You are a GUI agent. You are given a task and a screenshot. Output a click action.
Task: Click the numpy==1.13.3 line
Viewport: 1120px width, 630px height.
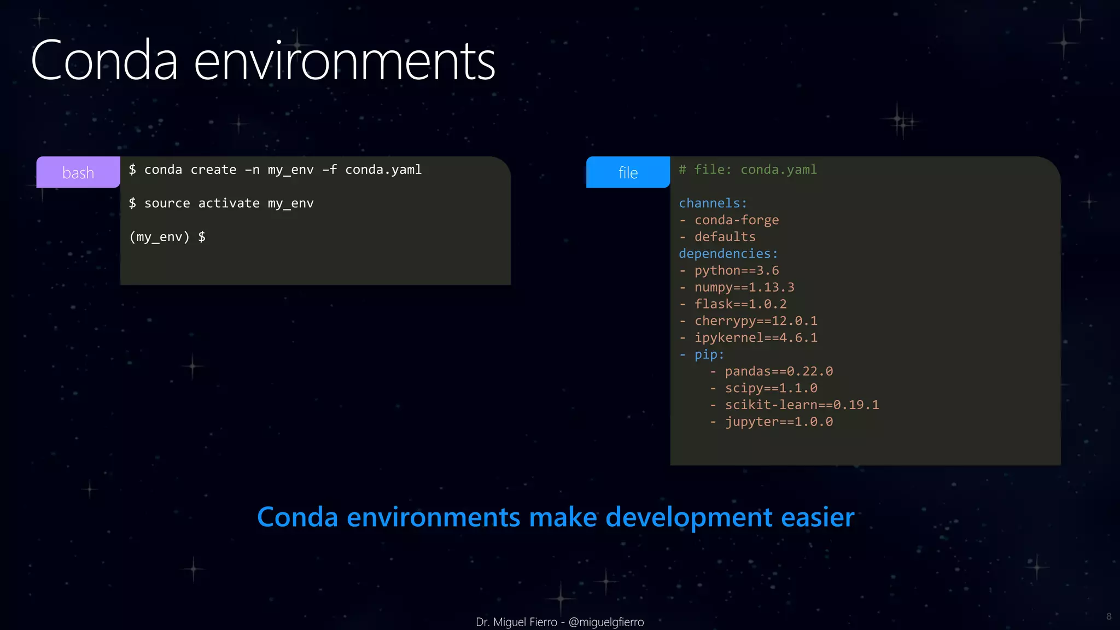tap(737, 287)
